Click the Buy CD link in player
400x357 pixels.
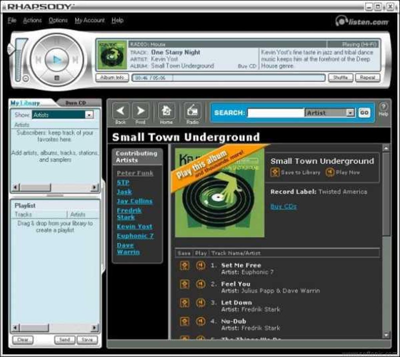[x=247, y=66]
